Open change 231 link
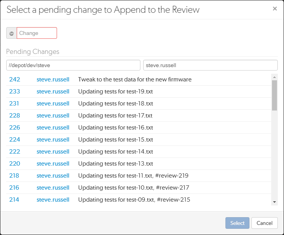Image resolution: width=284 pixels, height=235 pixels. coord(14,104)
